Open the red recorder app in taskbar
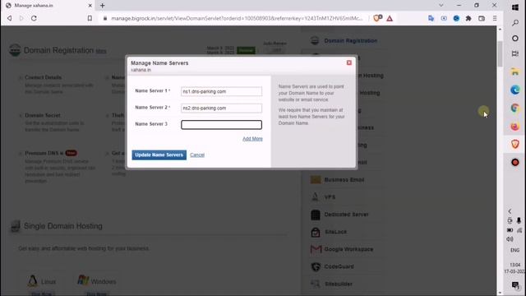This screenshot has height=296, width=526. 515,163
